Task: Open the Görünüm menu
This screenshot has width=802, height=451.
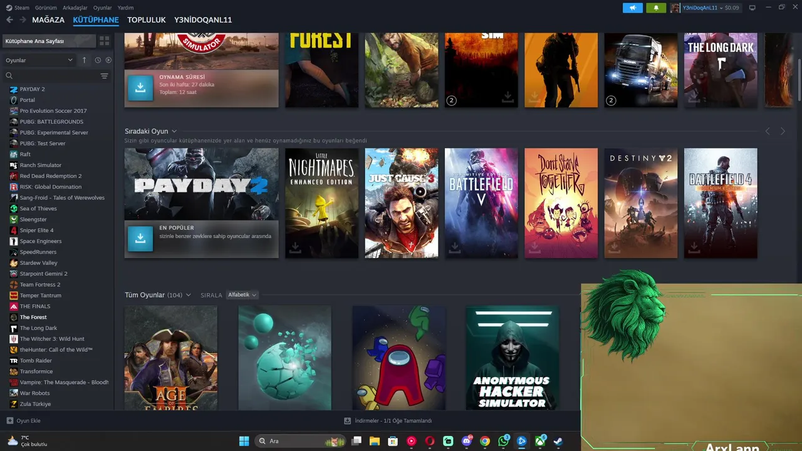Action: [46, 8]
